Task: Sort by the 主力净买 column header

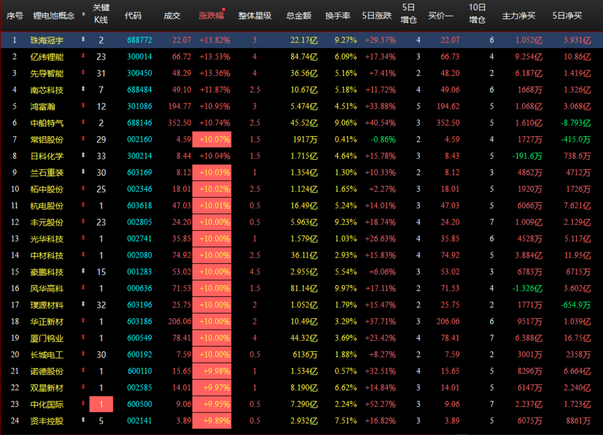Action: (519, 16)
